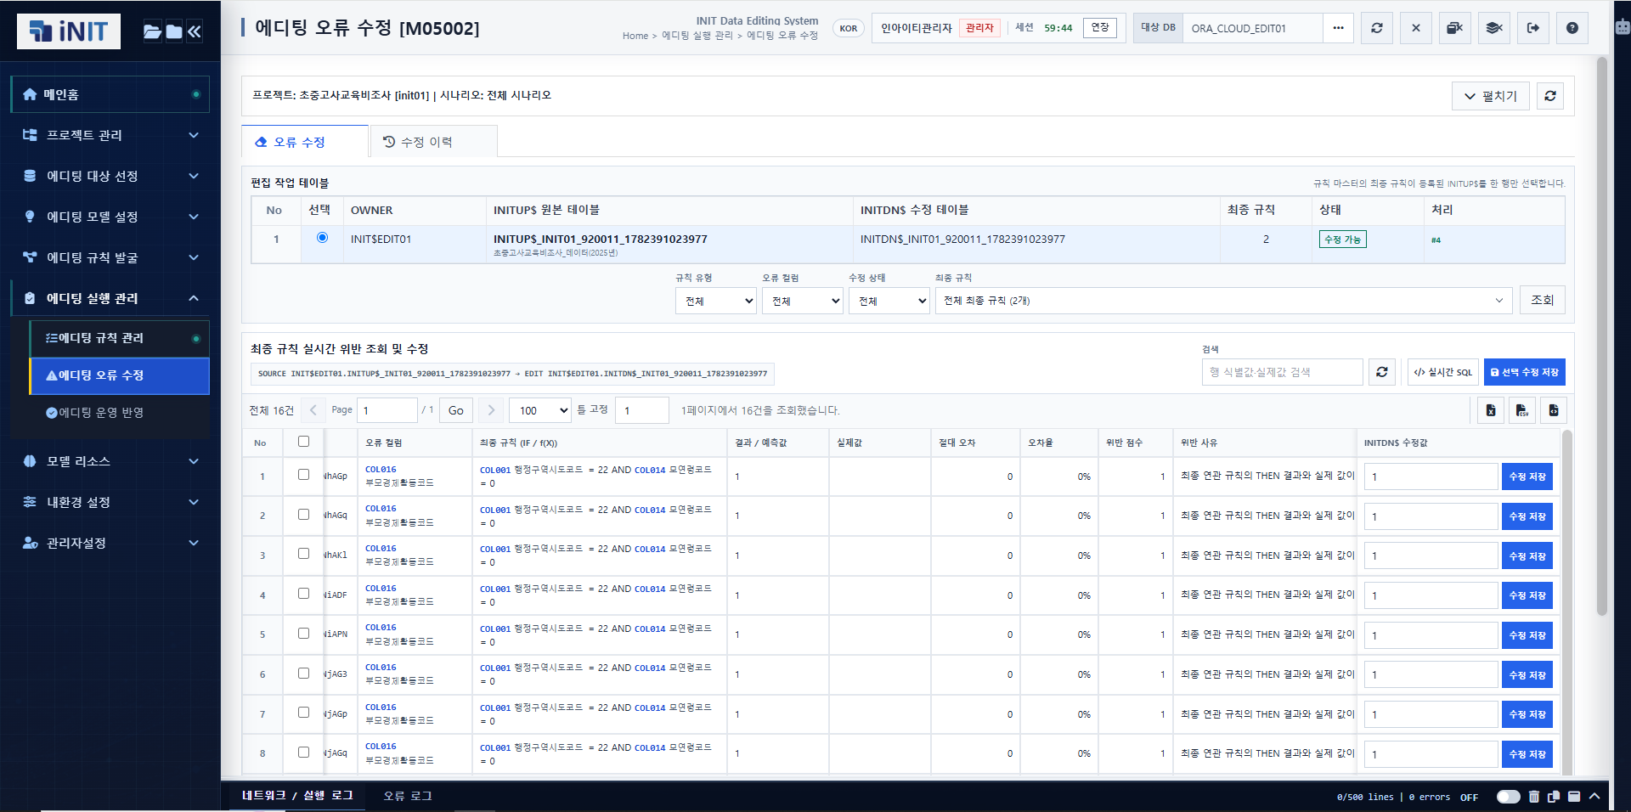Open the page size 100 dropdown
1631x812 pixels.
pyautogui.click(x=540, y=410)
